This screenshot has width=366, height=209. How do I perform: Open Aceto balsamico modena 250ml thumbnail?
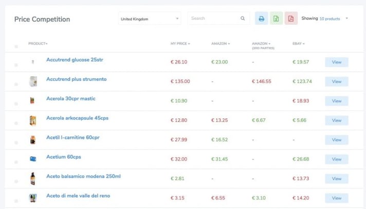(x=33, y=179)
